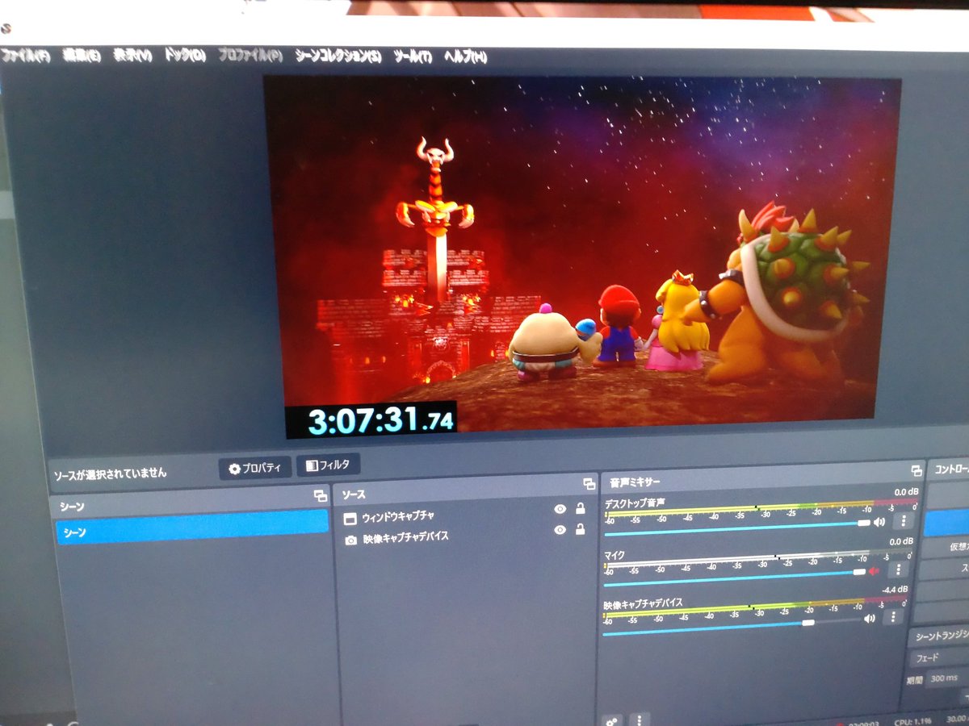Open the 編集(E) menu

click(82, 56)
